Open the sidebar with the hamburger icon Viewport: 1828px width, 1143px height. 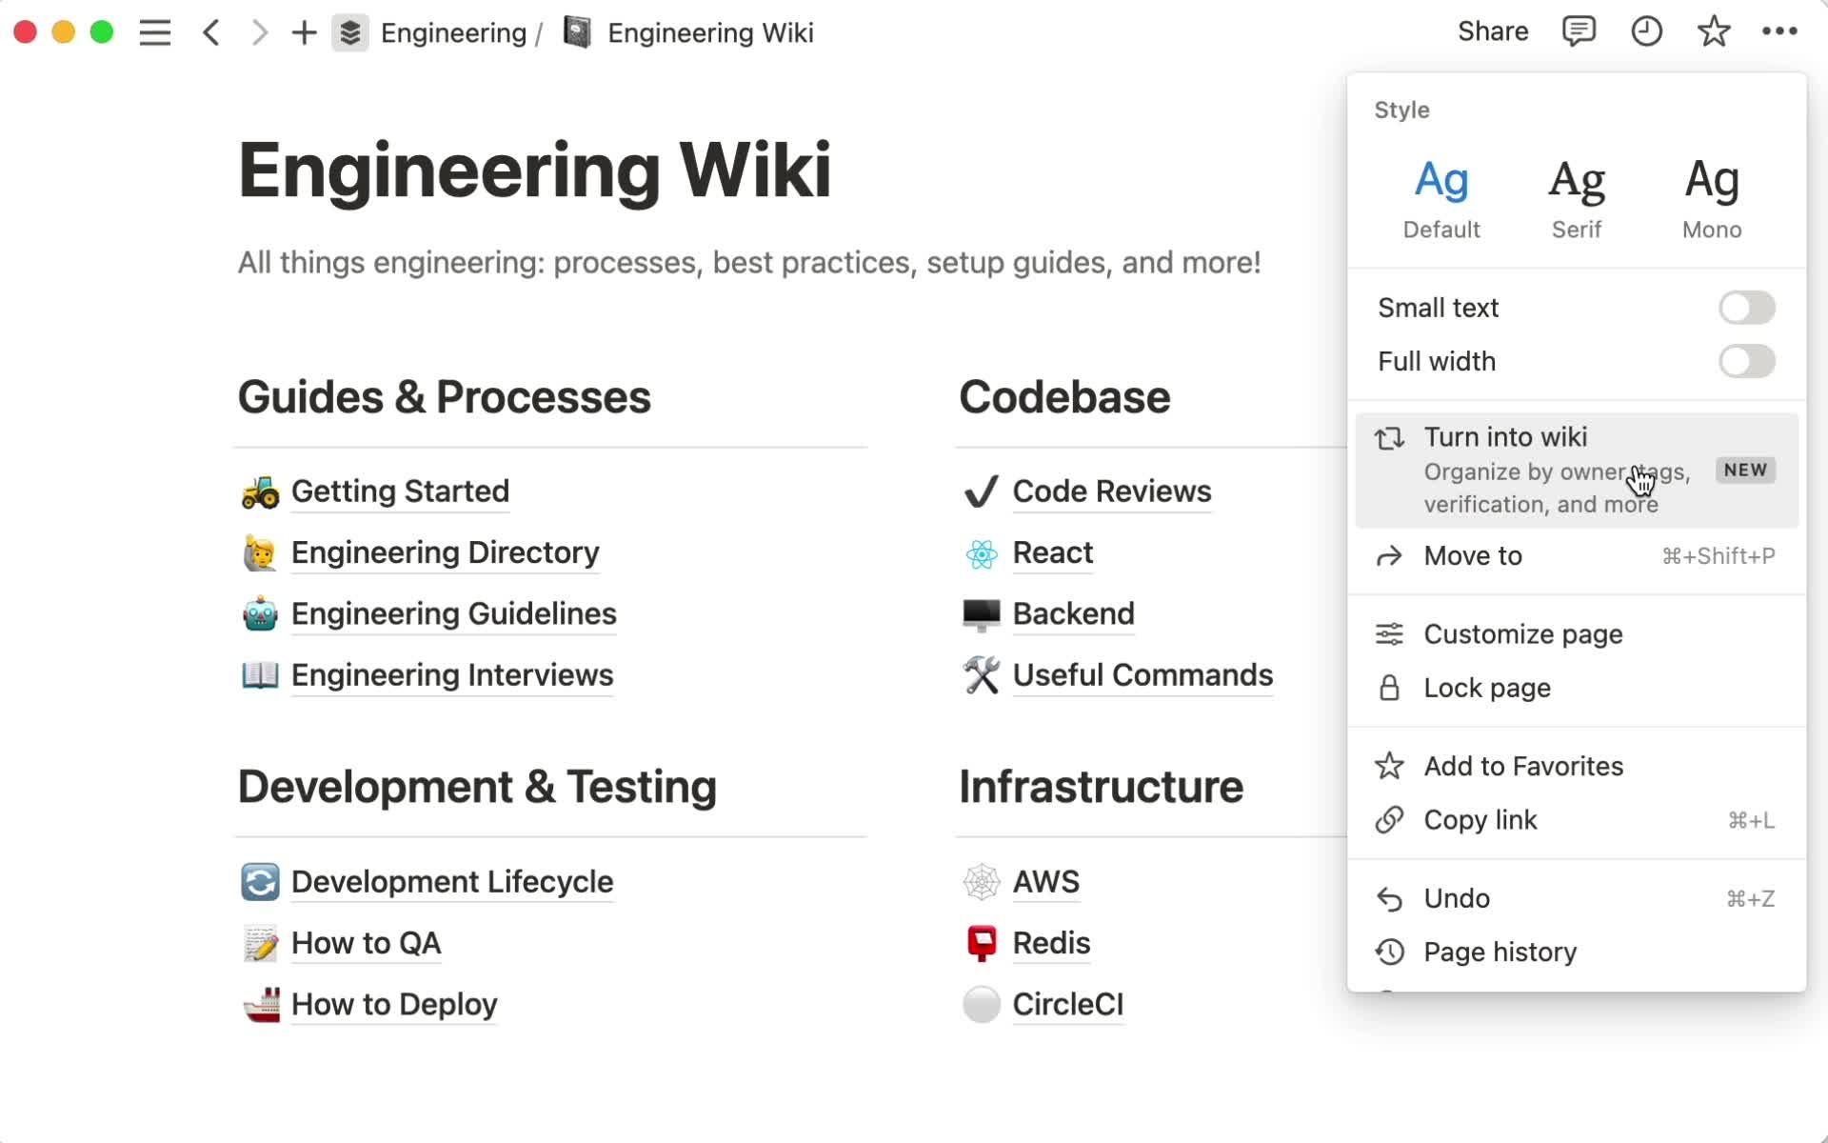pyautogui.click(x=155, y=32)
